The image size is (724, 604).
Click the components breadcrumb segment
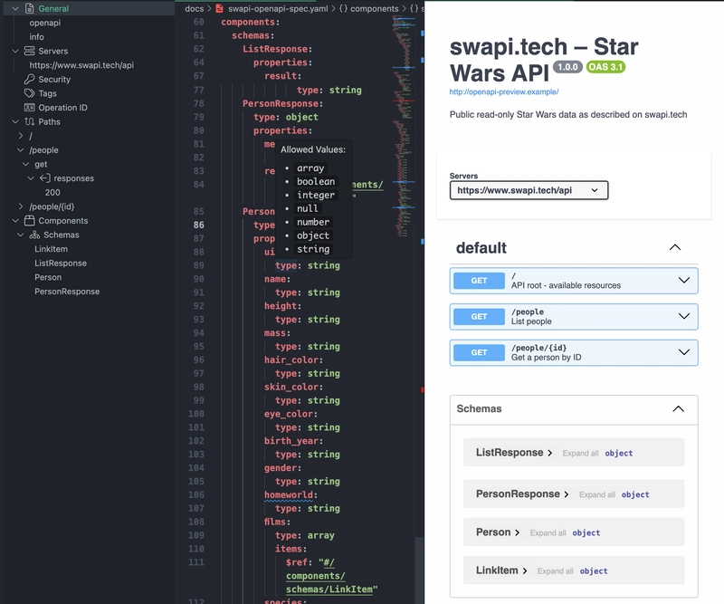click(375, 8)
